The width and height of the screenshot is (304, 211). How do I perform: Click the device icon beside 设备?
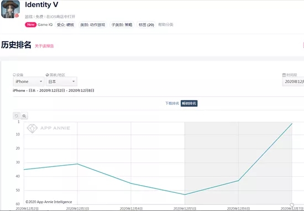(14, 75)
